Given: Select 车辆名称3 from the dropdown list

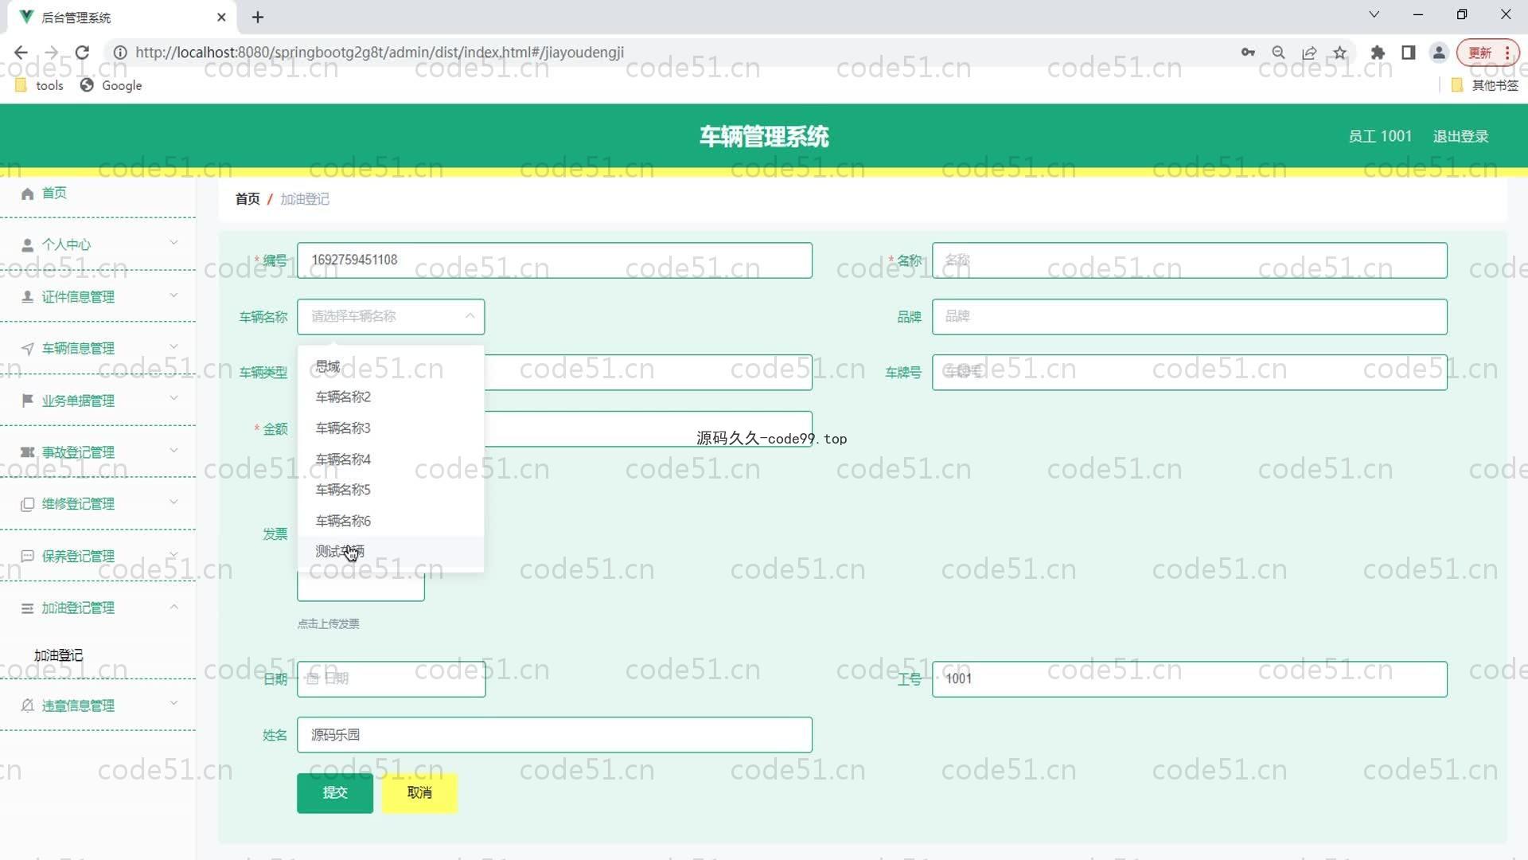Looking at the screenshot, I should click(391, 428).
